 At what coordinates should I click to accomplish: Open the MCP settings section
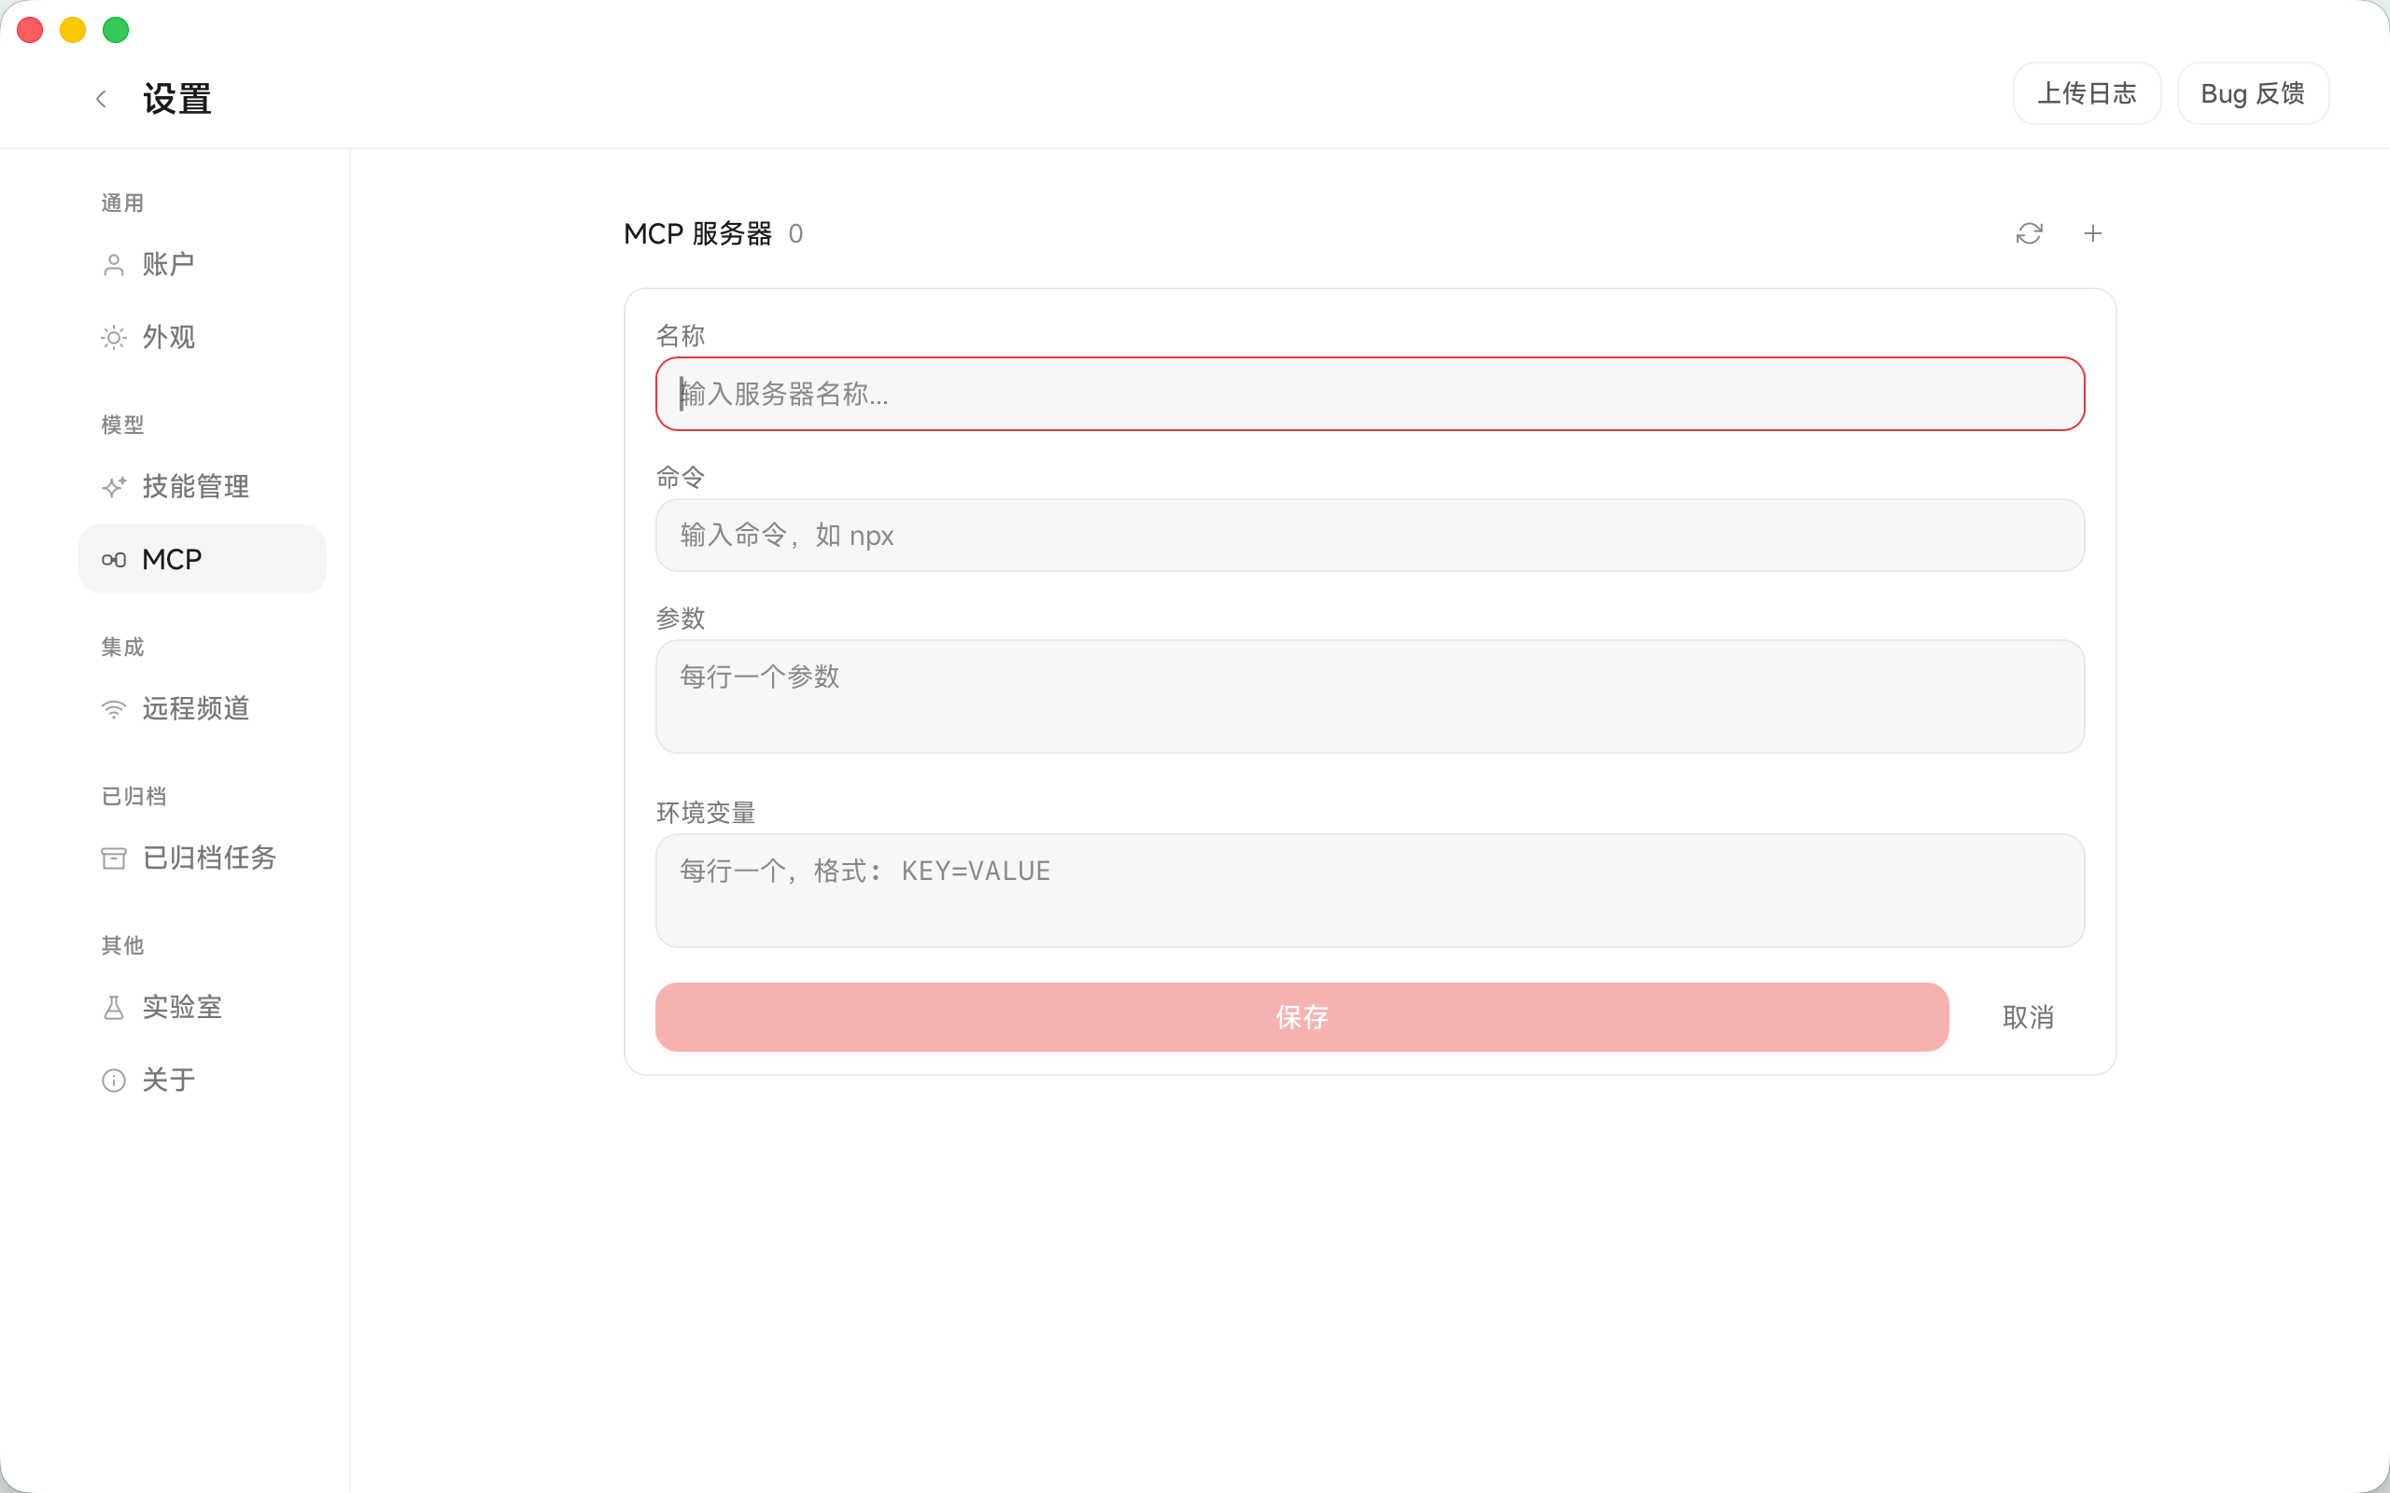[203, 559]
